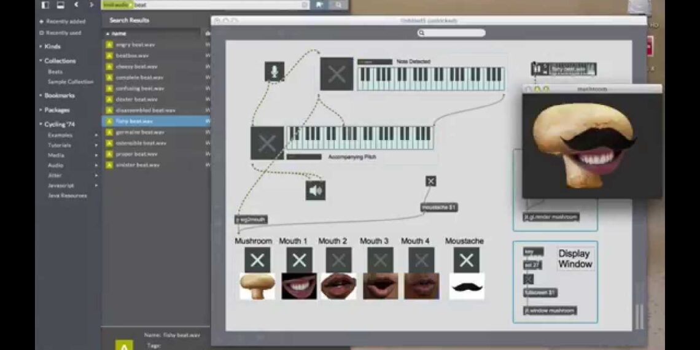Expand the Kinds section in sidebar
The width and height of the screenshot is (700, 350).
tap(52, 47)
